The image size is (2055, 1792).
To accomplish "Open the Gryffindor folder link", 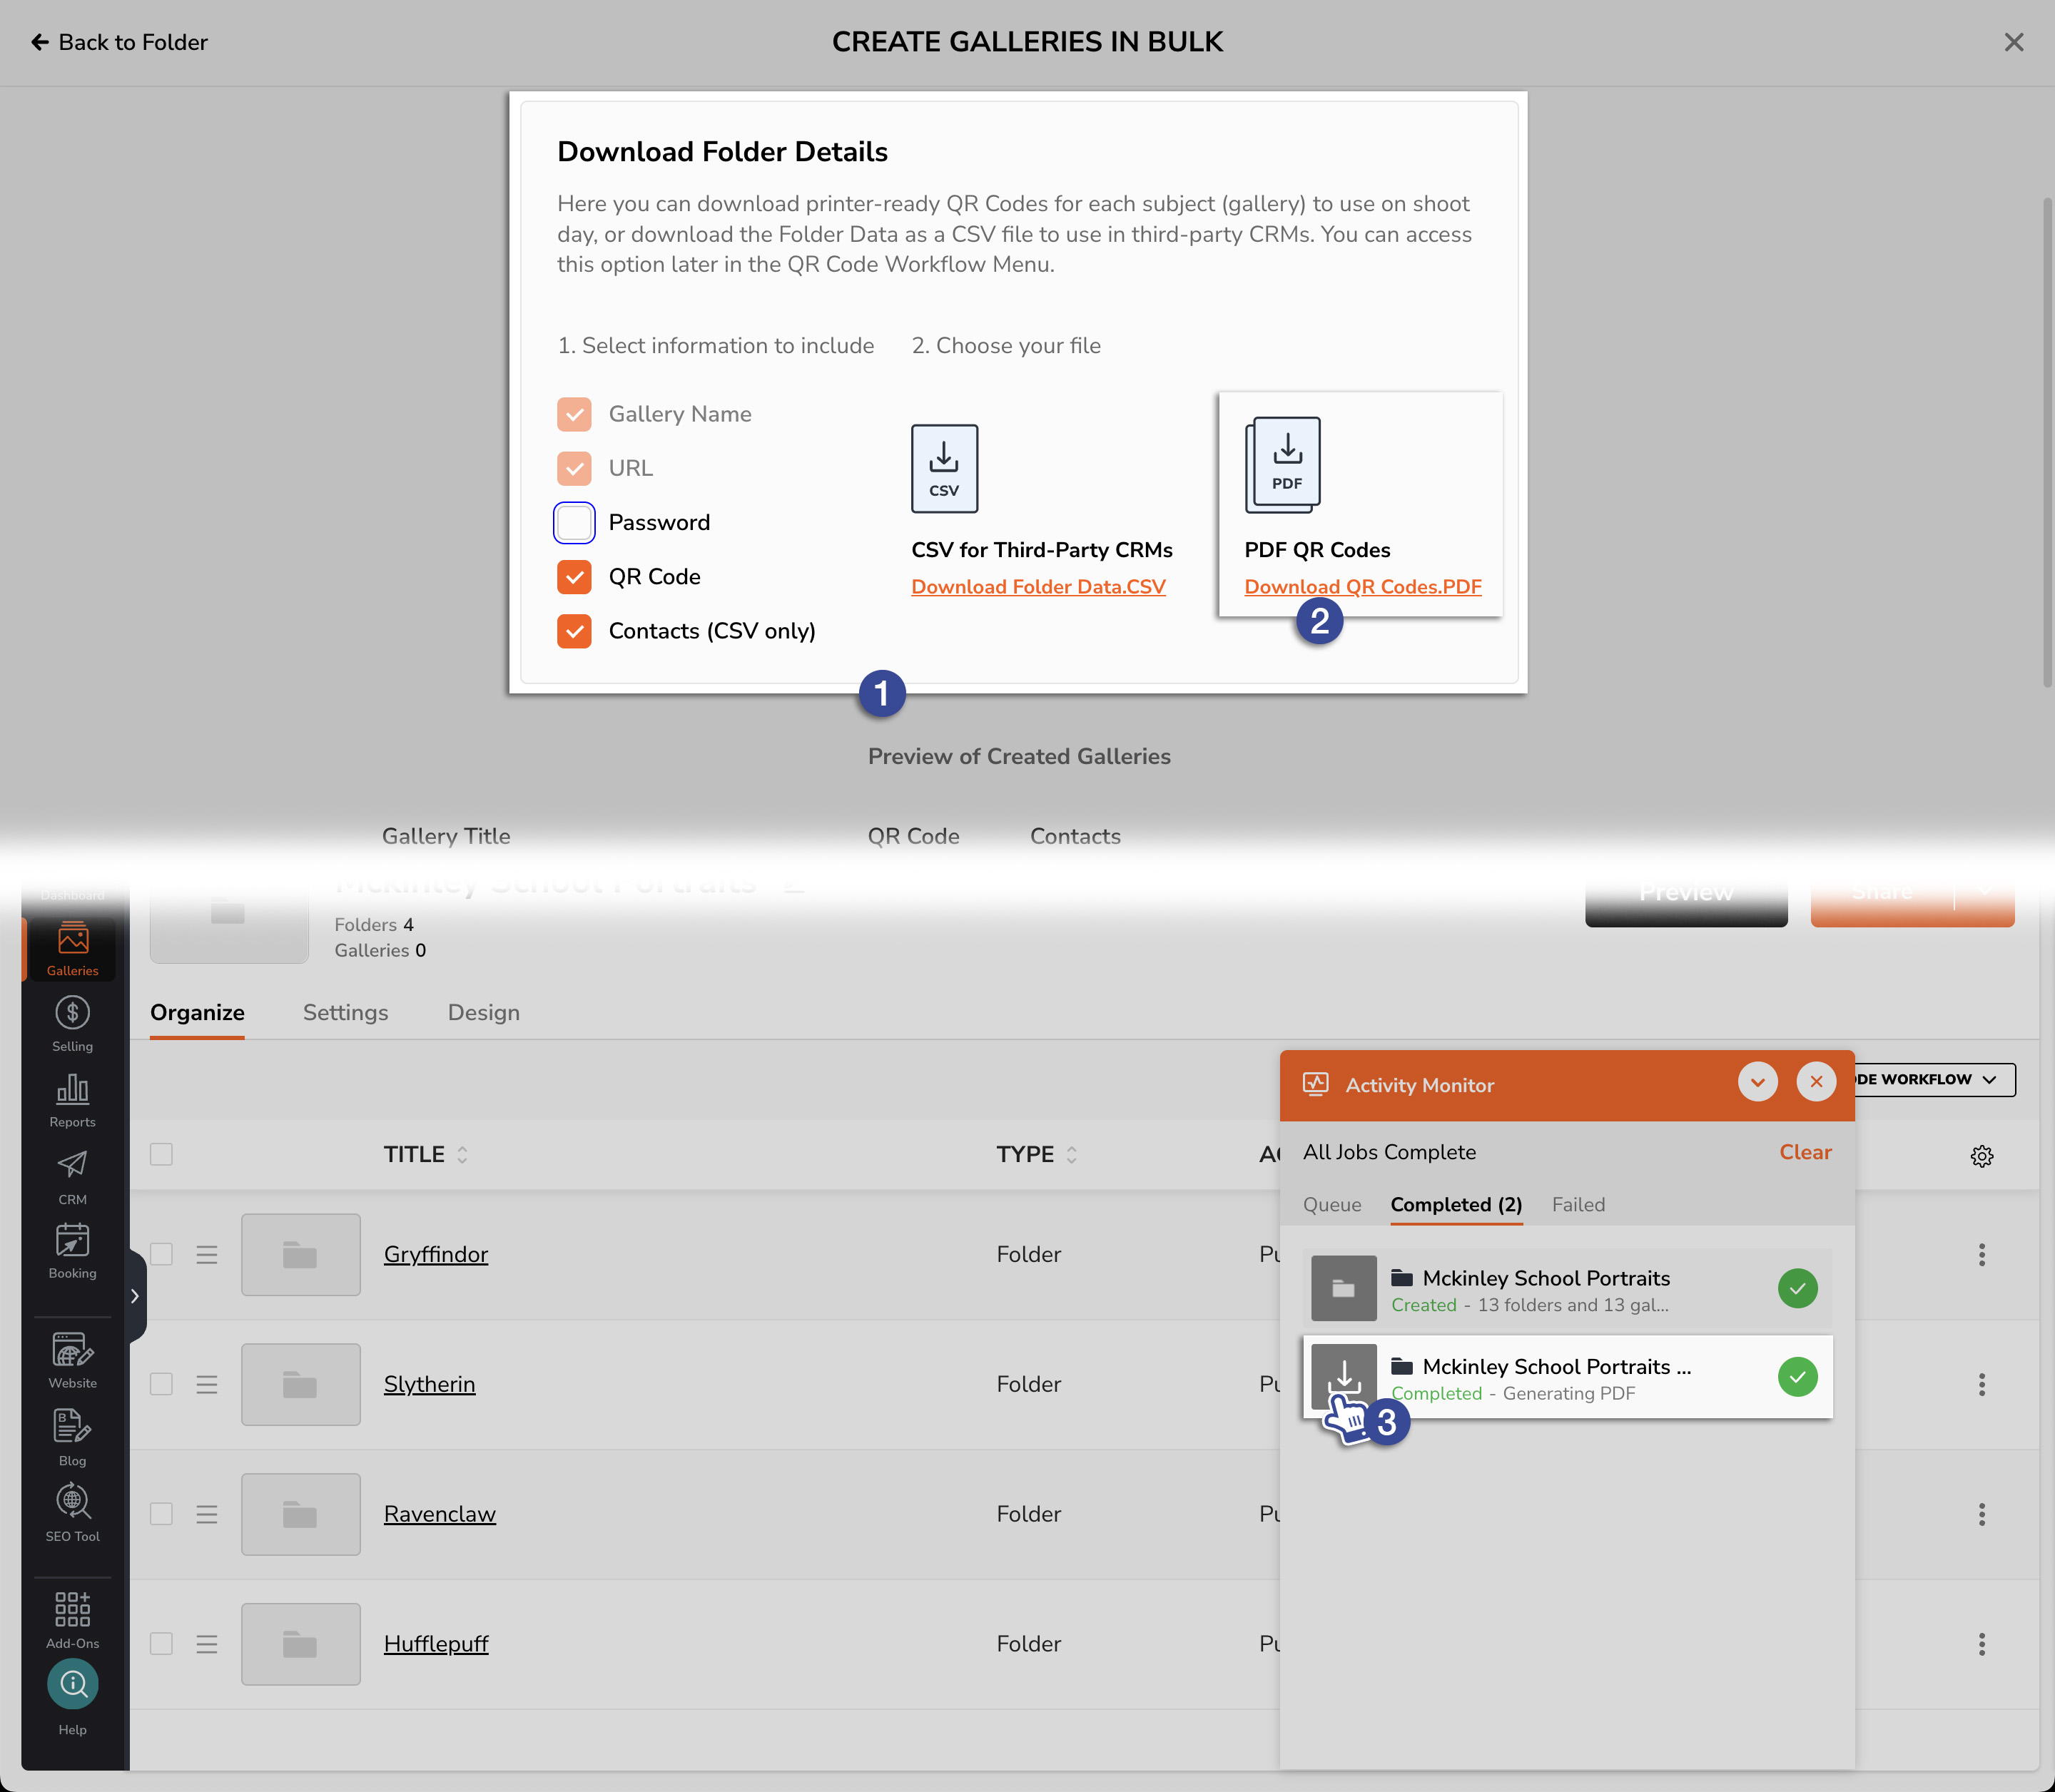I will 436,1255.
